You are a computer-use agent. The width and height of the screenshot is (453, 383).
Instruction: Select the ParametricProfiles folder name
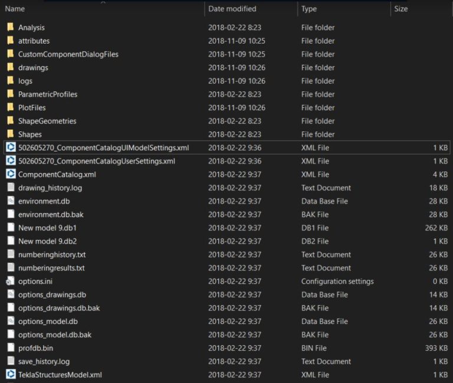click(x=48, y=94)
